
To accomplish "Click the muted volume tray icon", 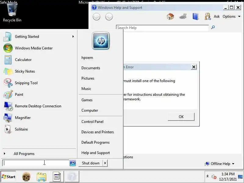I will [x=214, y=177].
